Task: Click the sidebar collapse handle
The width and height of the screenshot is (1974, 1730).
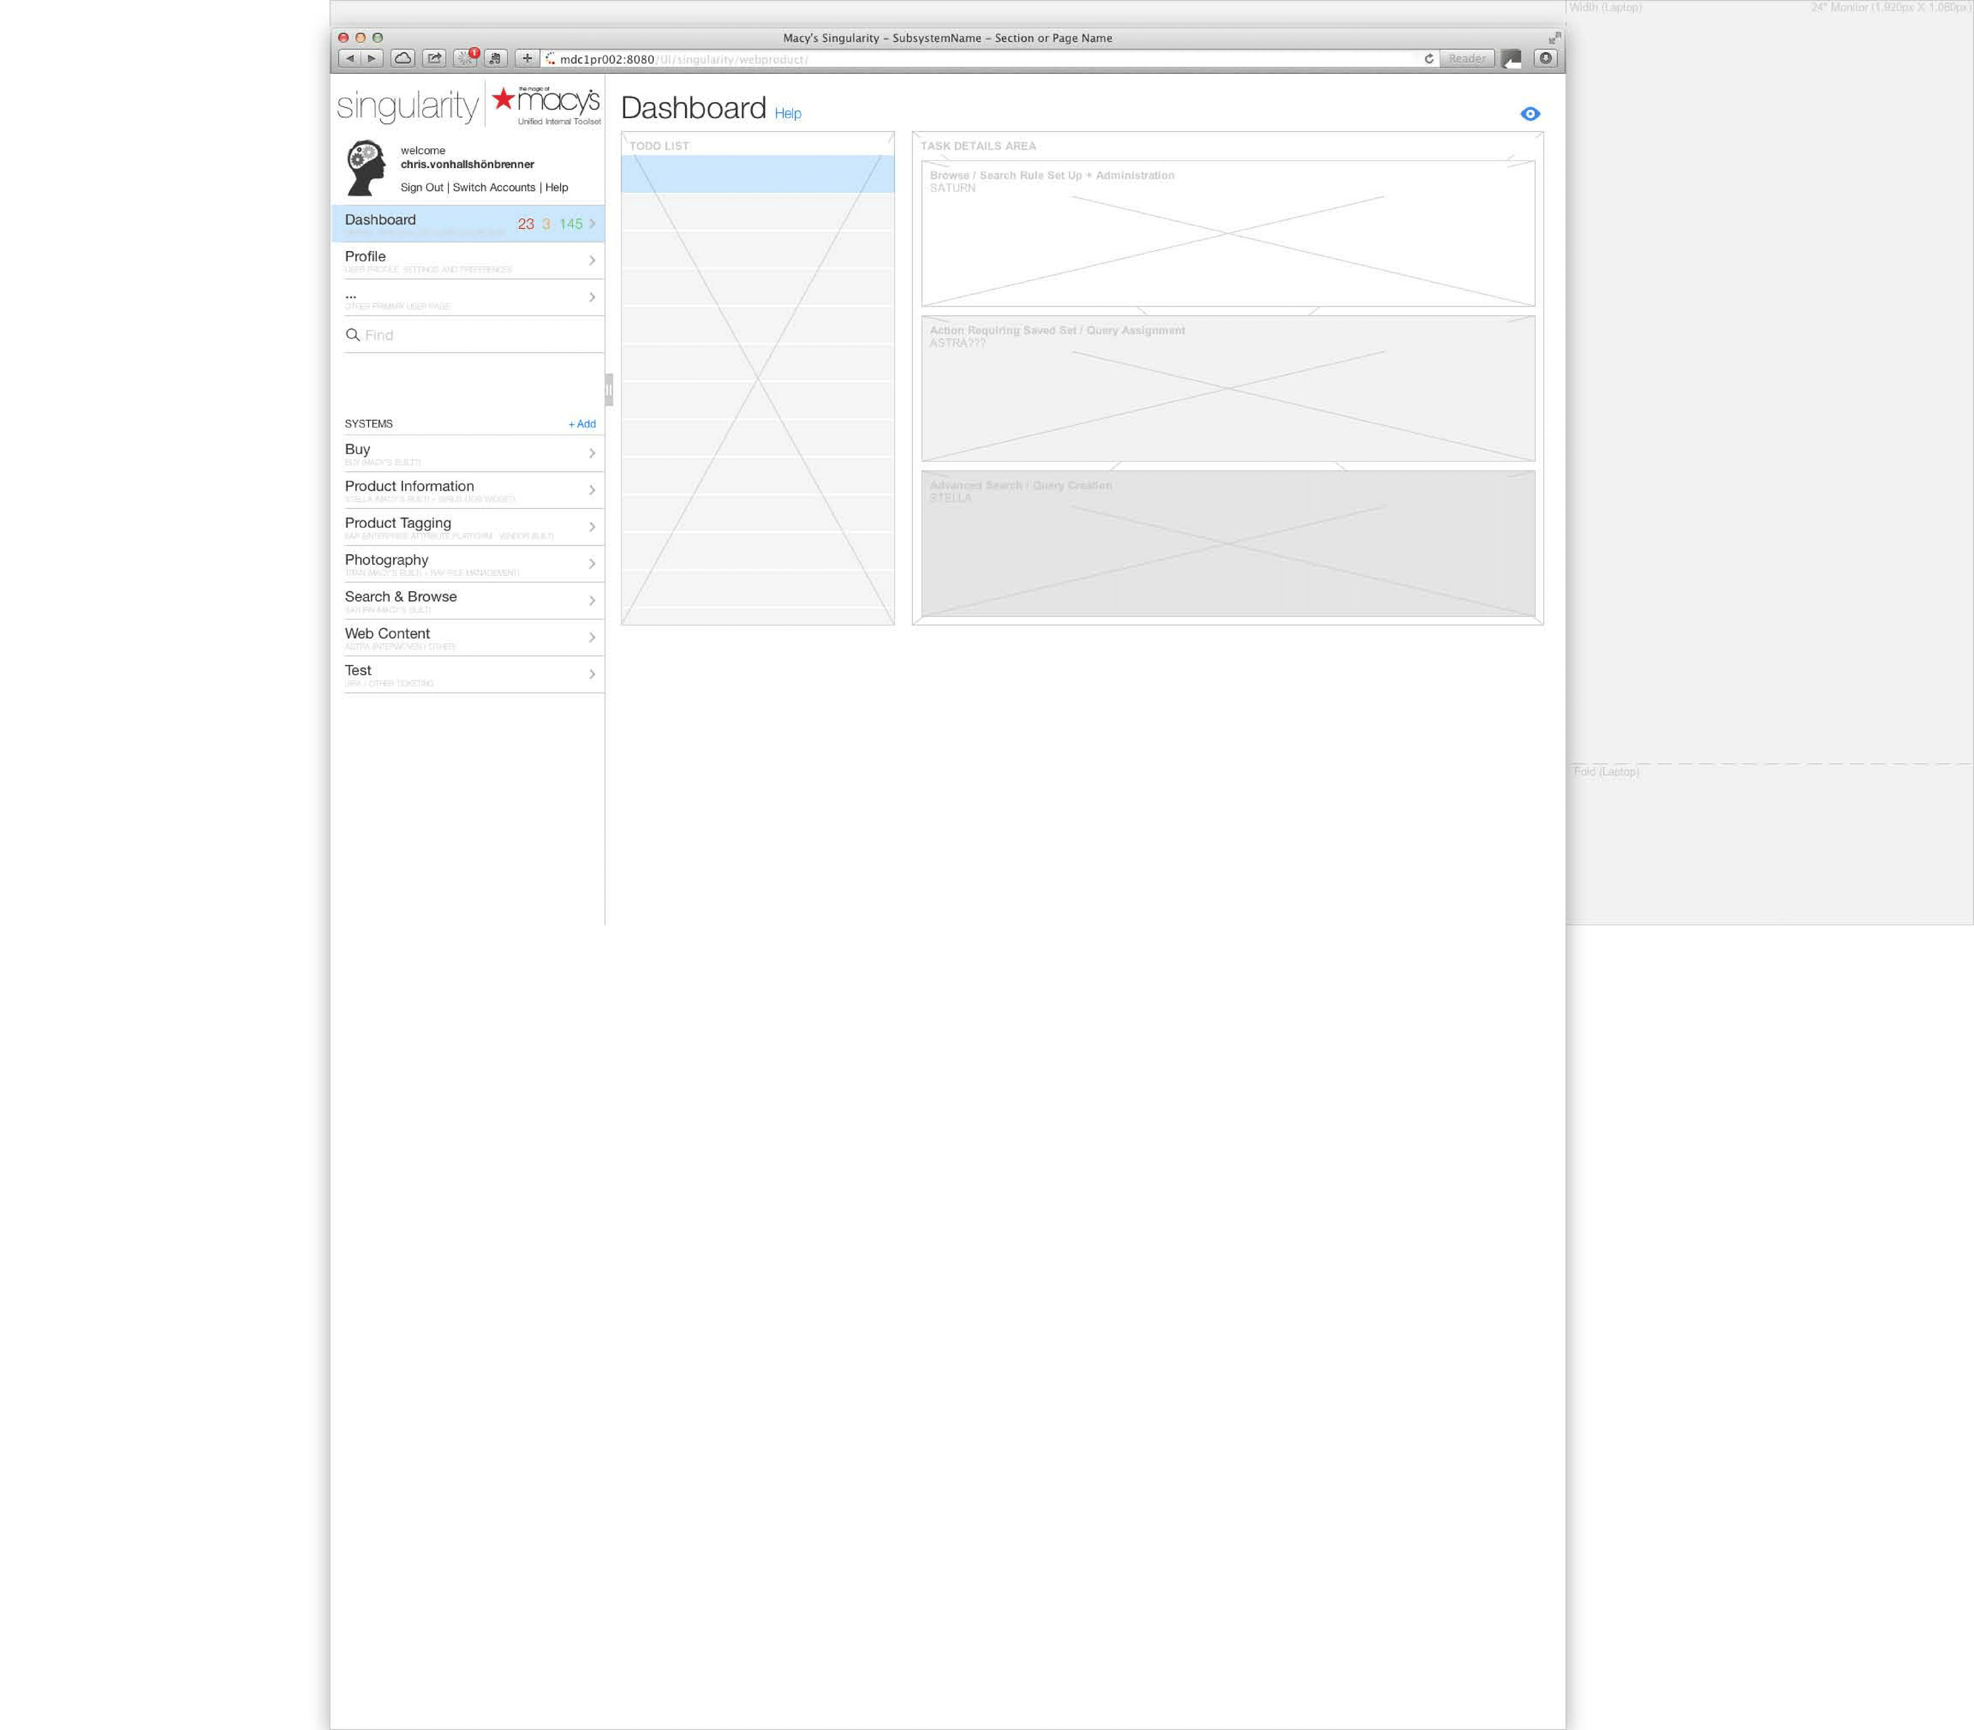Action: (609, 389)
